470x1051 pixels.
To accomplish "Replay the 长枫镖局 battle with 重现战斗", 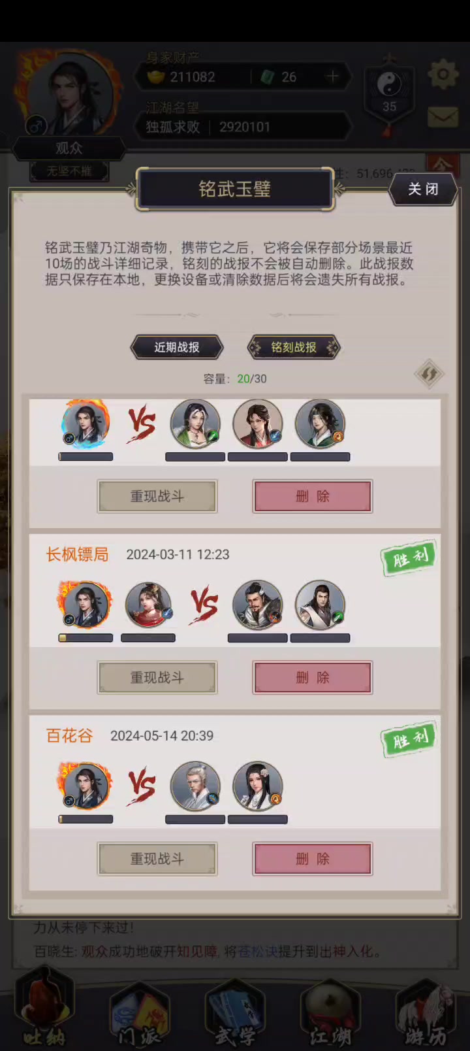I will coord(157,678).
